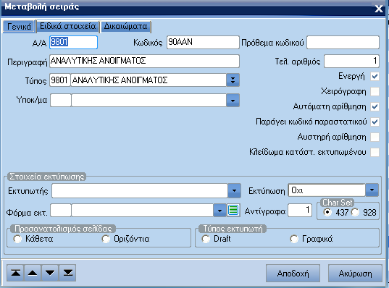The height and width of the screenshot is (288, 389).
Task: Click the Αντίγραφα copies field
Action: click(300, 211)
